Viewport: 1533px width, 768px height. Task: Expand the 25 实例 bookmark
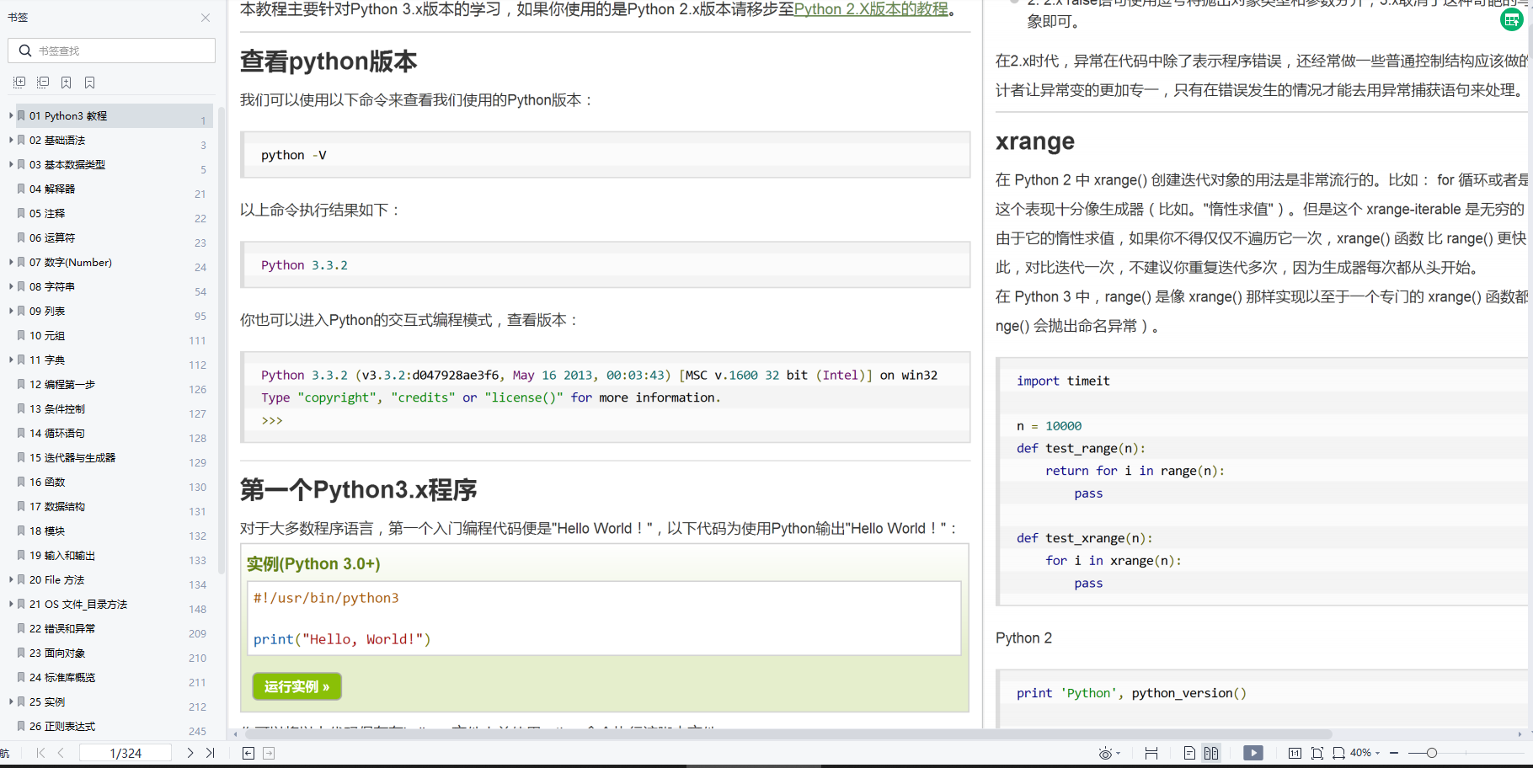point(11,701)
